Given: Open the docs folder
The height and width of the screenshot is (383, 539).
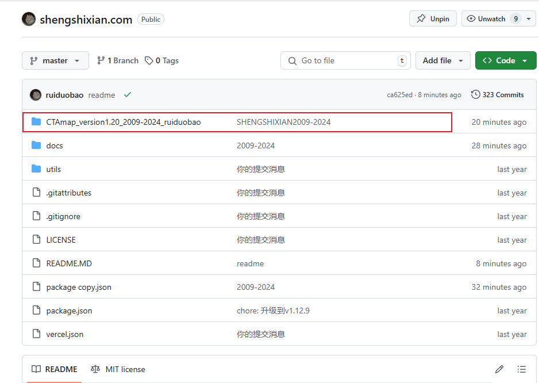Looking at the screenshot, I should coord(55,145).
